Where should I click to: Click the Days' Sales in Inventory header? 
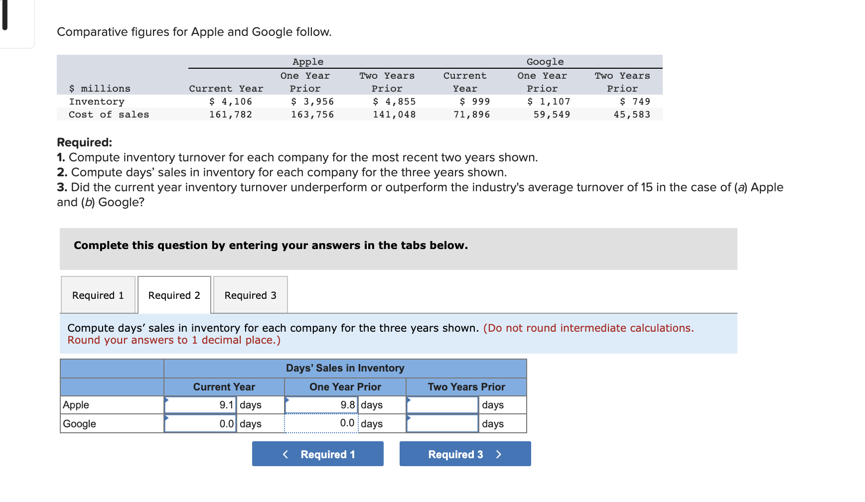pos(345,368)
